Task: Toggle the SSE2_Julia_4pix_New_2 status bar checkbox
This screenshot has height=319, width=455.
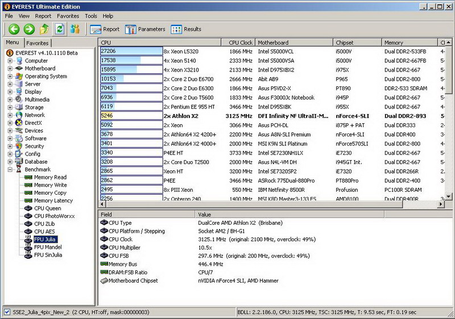Action: pos(7,312)
